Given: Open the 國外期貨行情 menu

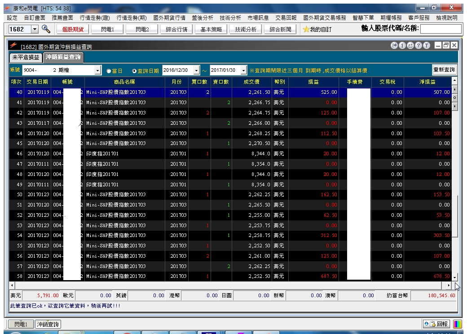Looking at the screenshot, I should (x=169, y=18).
